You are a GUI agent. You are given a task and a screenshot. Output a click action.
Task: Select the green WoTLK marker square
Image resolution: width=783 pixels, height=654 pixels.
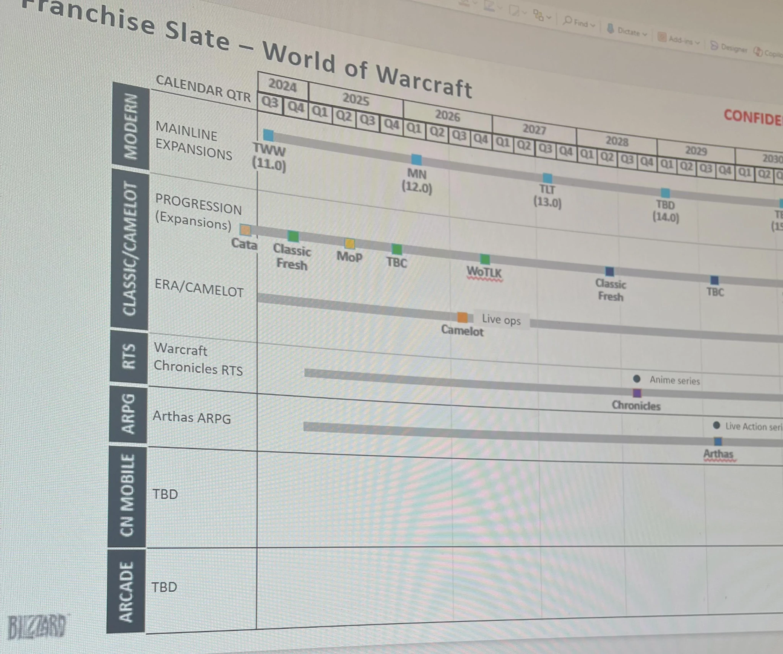click(485, 259)
